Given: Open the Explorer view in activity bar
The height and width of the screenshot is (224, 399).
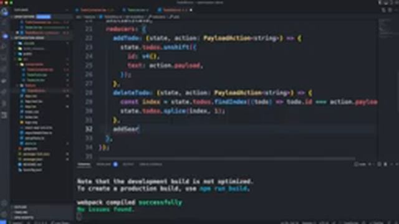Looking at the screenshot, I should pyautogui.click(x=4, y=12).
